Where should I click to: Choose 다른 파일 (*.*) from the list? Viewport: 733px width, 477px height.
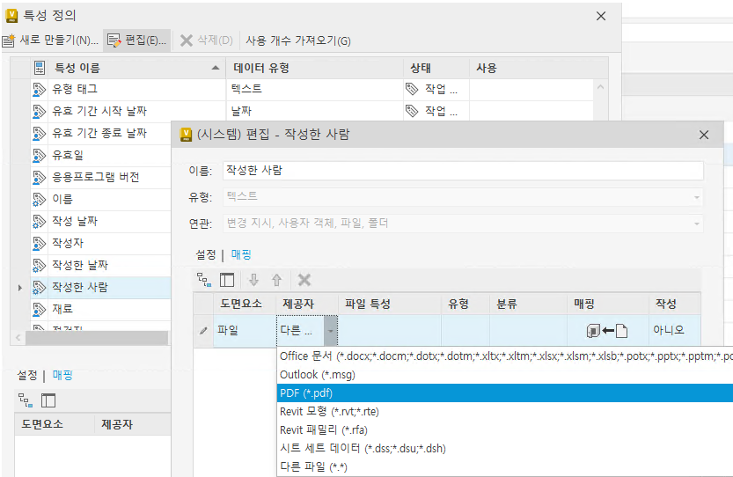505,466
